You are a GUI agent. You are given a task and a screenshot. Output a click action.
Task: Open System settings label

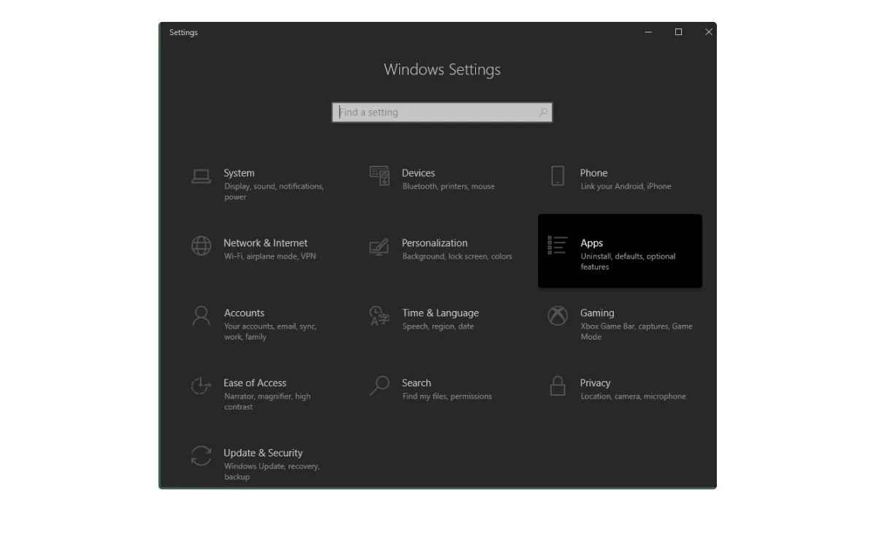pyautogui.click(x=239, y=173)
